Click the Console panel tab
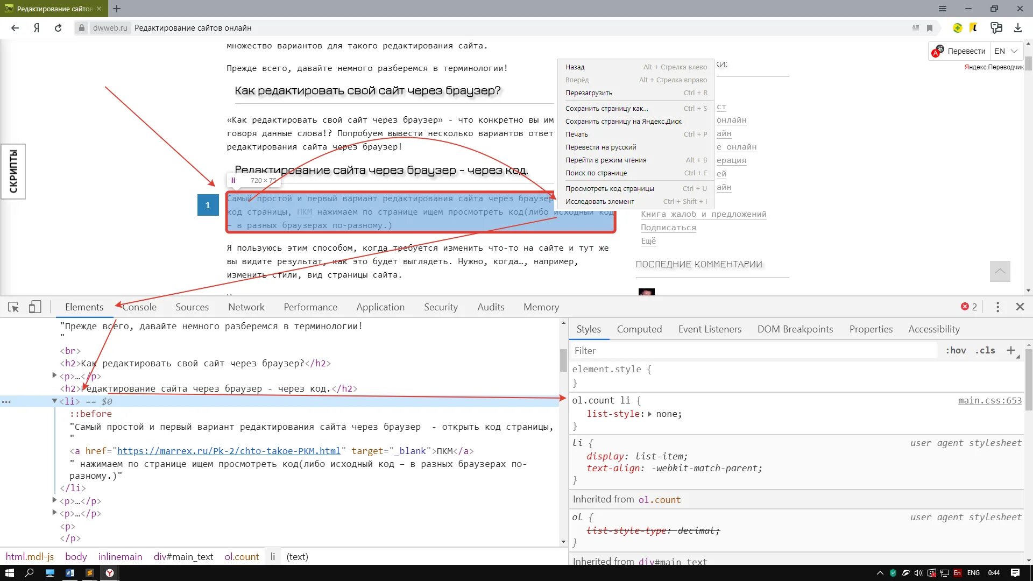 coord(139,307)
